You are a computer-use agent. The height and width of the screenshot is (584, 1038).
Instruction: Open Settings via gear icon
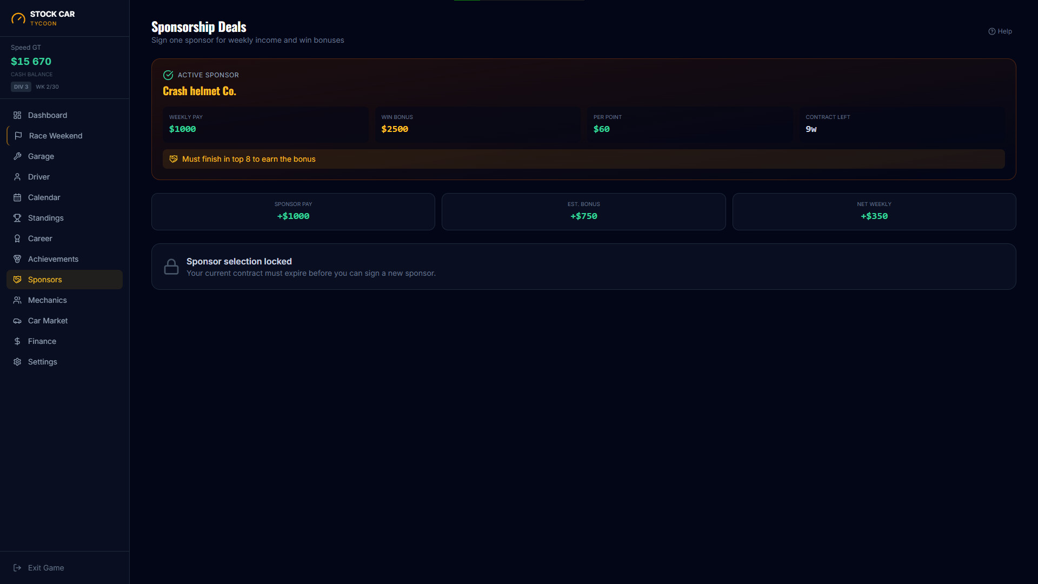coord(17,362)
